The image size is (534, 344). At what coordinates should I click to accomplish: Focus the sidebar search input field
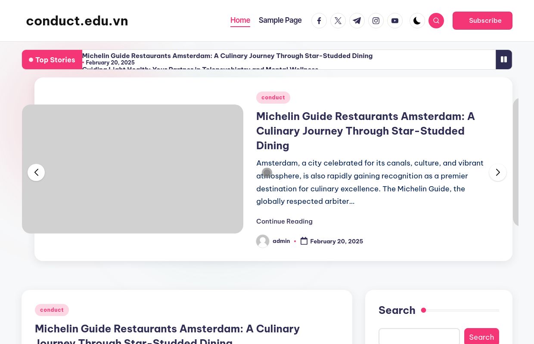coord(419,337)
